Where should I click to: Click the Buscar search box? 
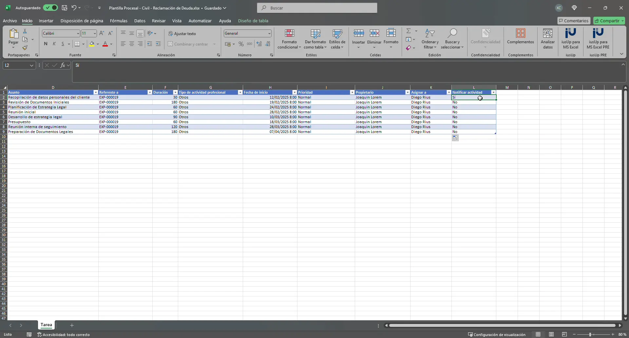click(x=317, y=8)
